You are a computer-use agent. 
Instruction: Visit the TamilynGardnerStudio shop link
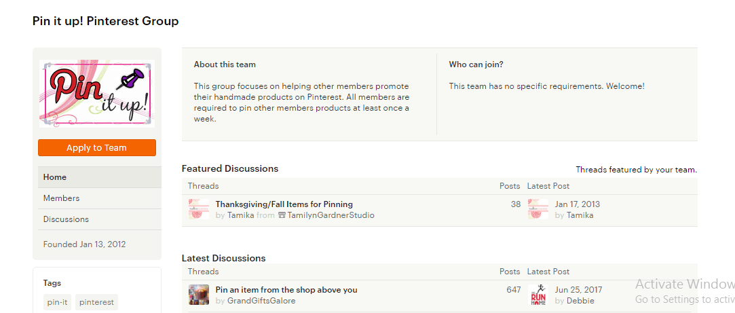pyautogui.click(x=331, y=215)
